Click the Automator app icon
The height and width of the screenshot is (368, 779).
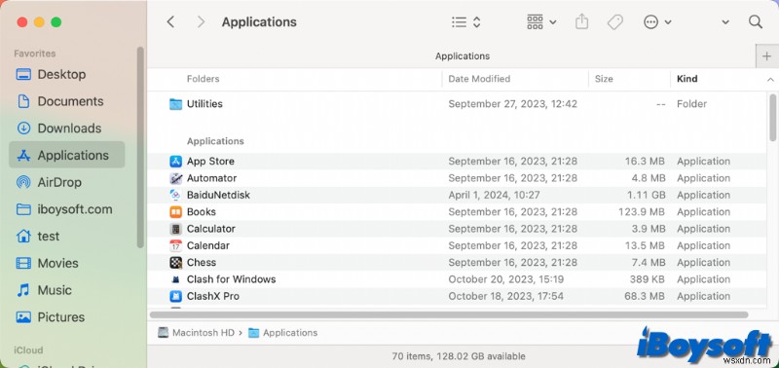tap(175, 178)
